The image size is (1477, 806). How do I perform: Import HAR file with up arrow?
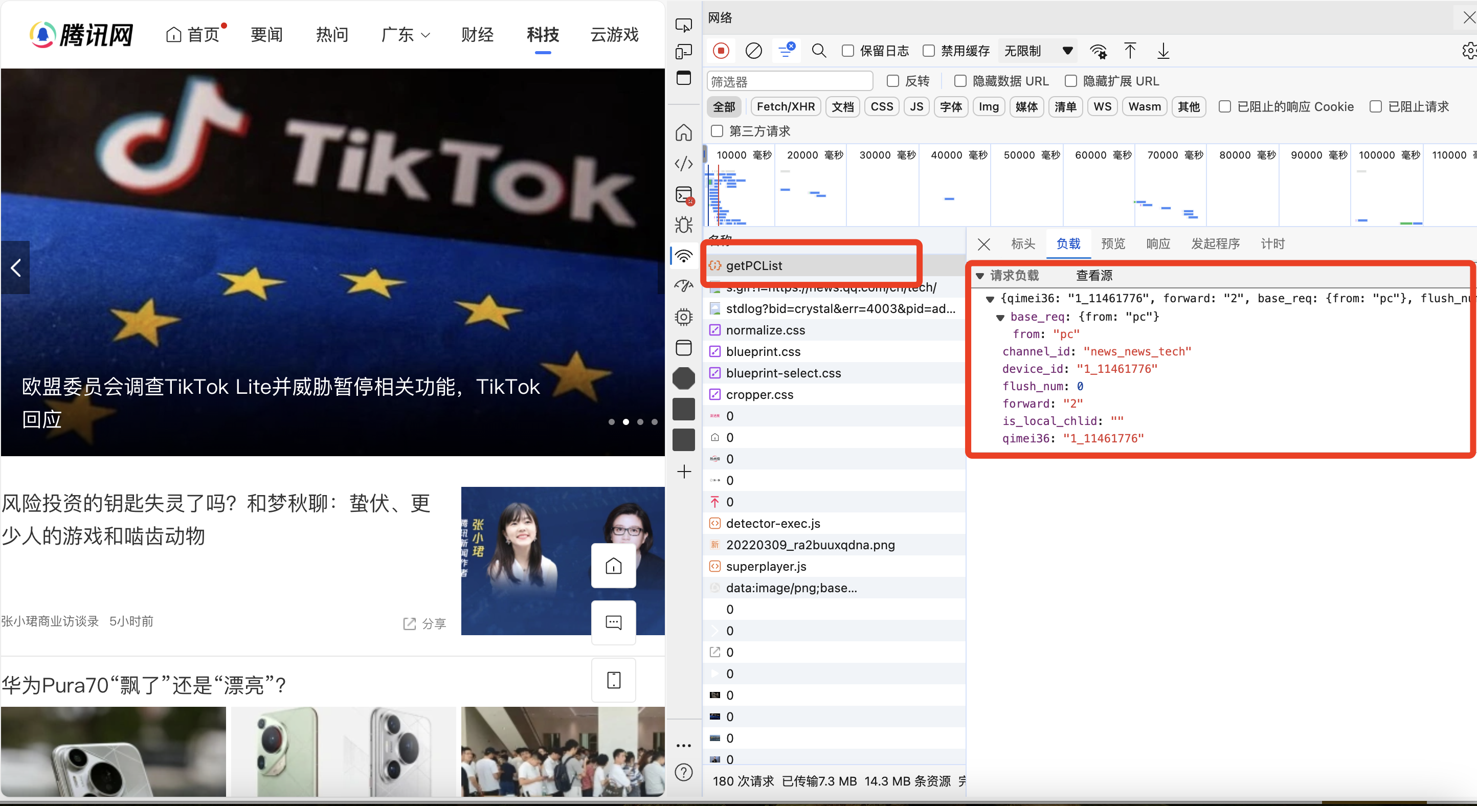(x=1130, y=51)
